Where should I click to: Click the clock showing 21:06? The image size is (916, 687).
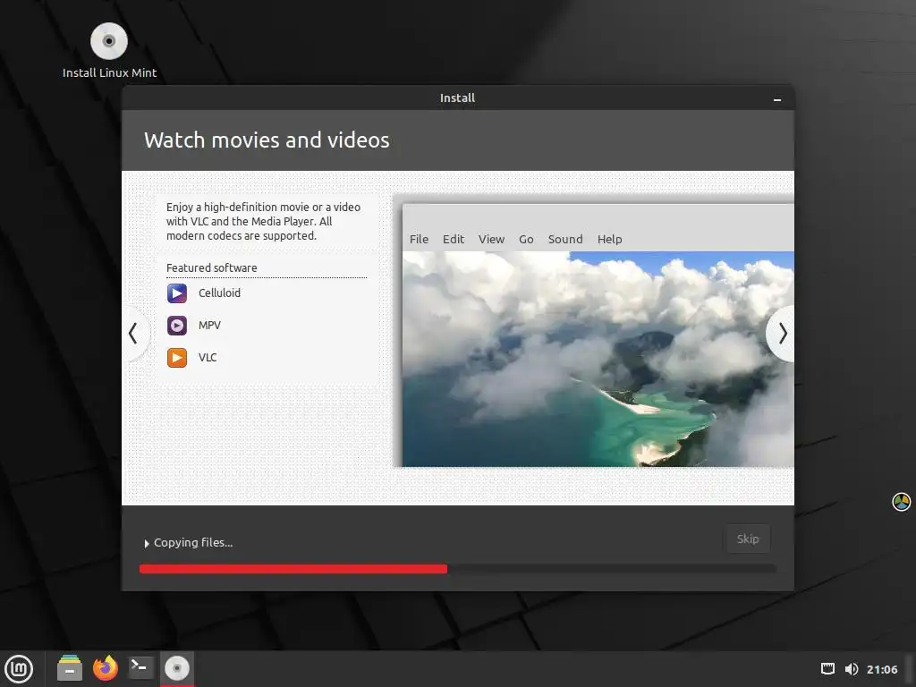tap(882, 669)
